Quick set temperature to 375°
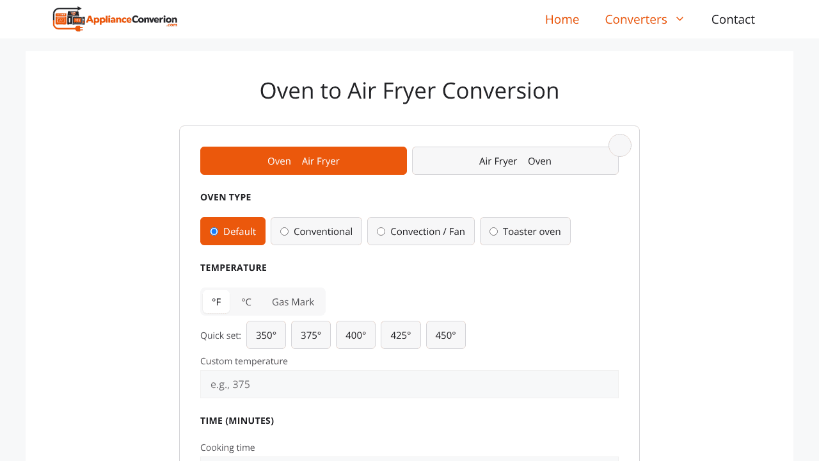 click(x=311, y=335)
